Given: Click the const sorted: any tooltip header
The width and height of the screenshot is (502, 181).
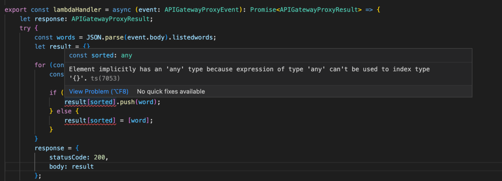Looking at the screenshot, I should [100, 55].
